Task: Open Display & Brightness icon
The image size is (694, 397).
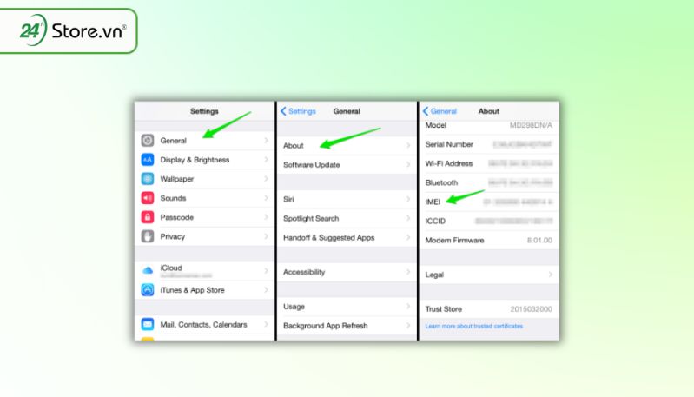Action: [148, 159]
